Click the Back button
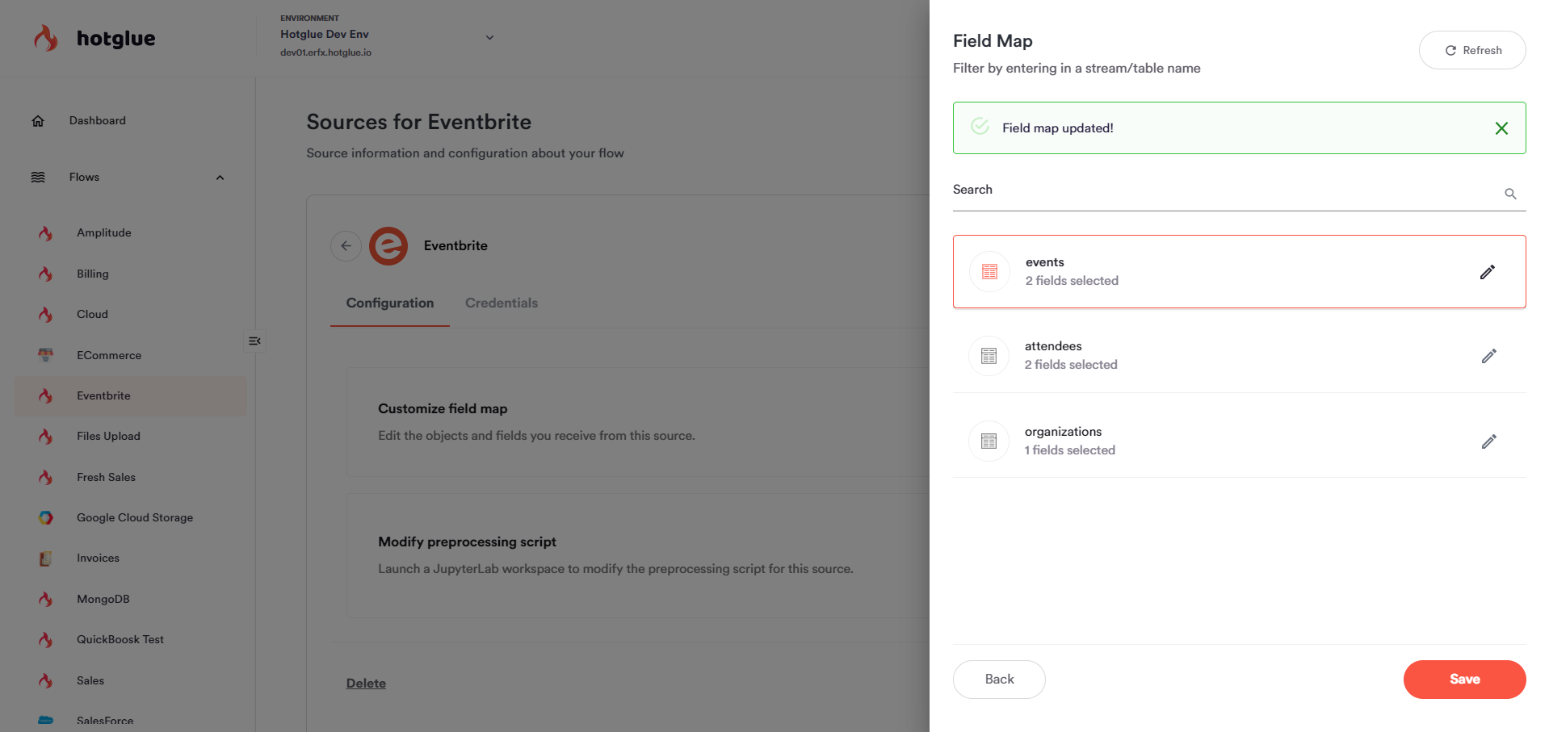The height and width of the screenshot is (732, 1549). (998, 680)
